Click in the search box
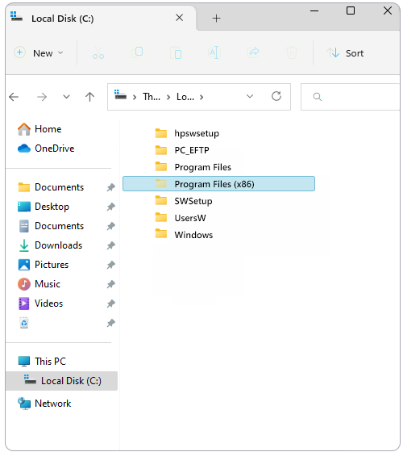The image size is (403, 452). point(351,97)
